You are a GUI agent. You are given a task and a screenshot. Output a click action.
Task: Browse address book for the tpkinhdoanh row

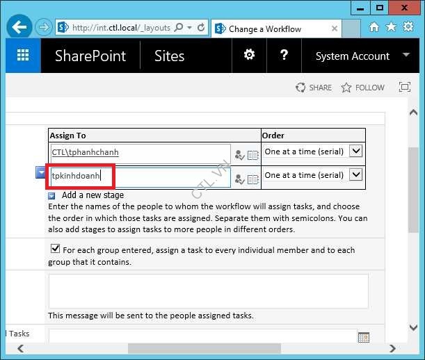pos(253,179)
